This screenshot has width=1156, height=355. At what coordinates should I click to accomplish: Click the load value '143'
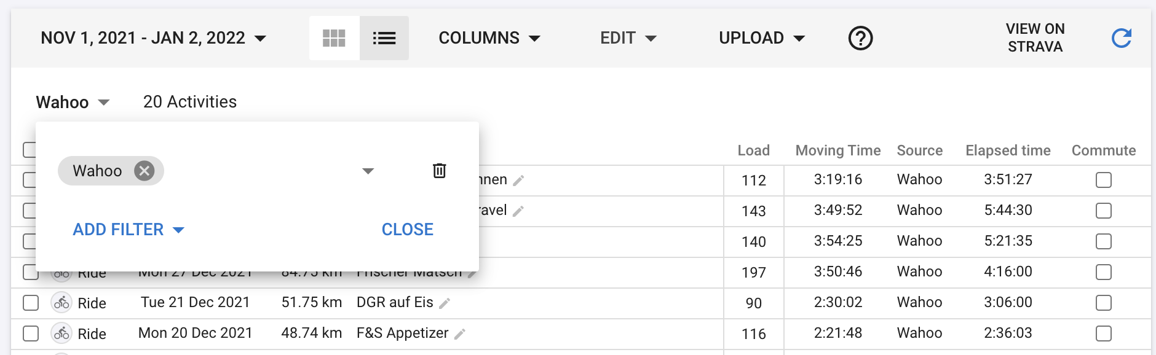tap(754, 211)
